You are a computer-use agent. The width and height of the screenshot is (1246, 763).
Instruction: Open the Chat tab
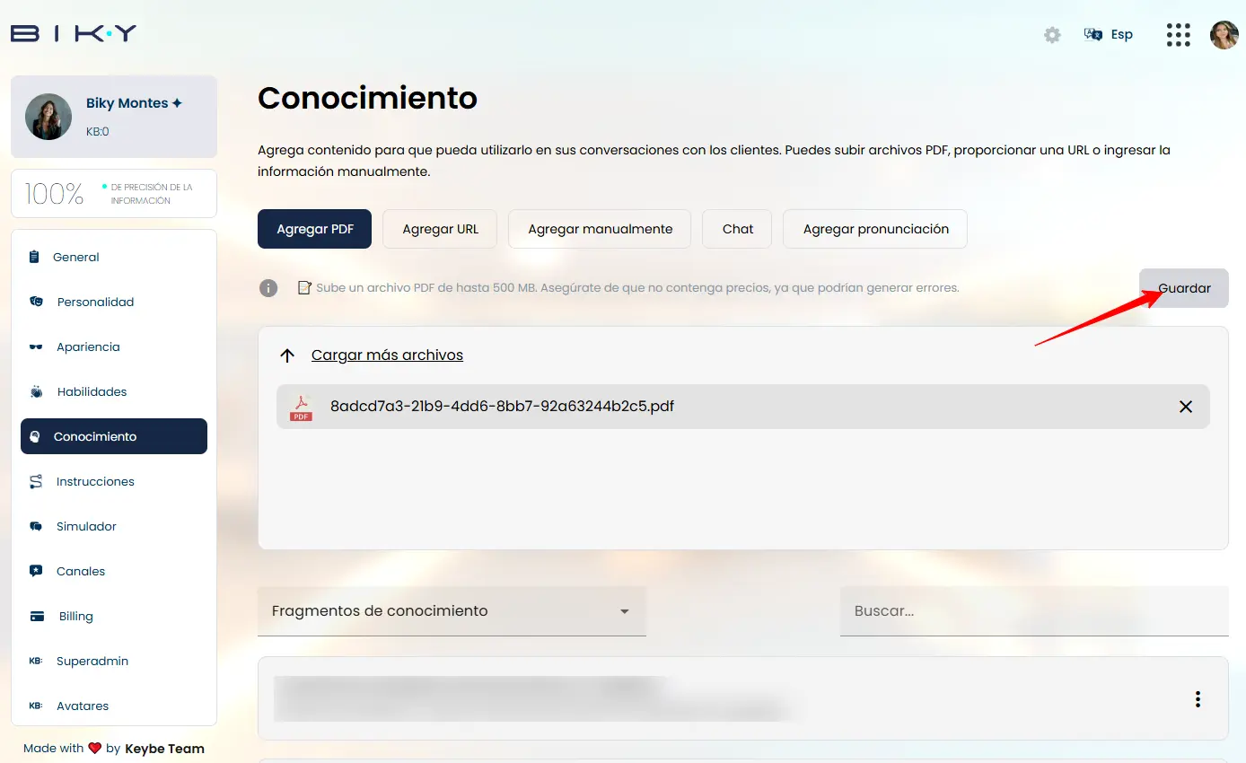(x=737, y=229)
